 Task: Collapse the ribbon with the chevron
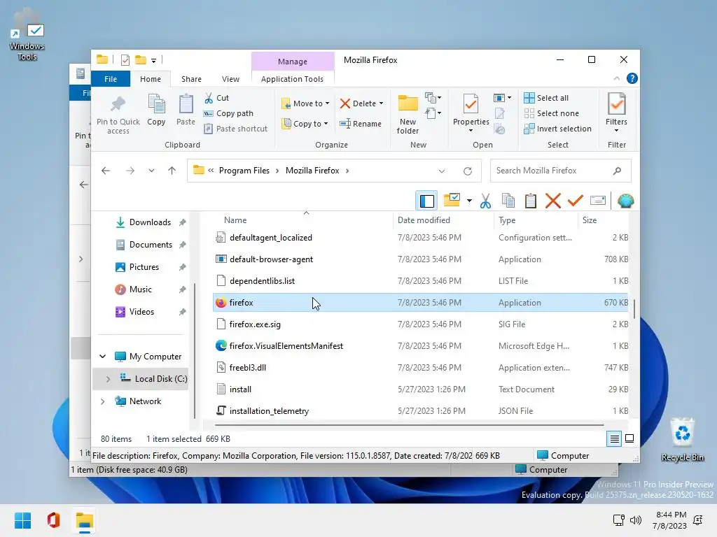[x=616, y=78]
